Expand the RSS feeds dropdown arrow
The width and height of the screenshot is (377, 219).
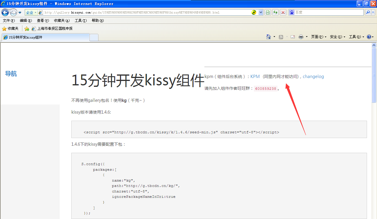tap(287, 37)
